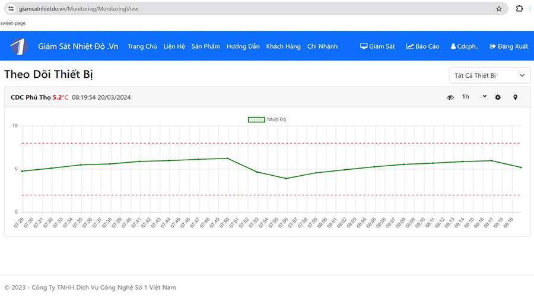
Task: Open the Chi Nhánh menu item
Action: 322,46
